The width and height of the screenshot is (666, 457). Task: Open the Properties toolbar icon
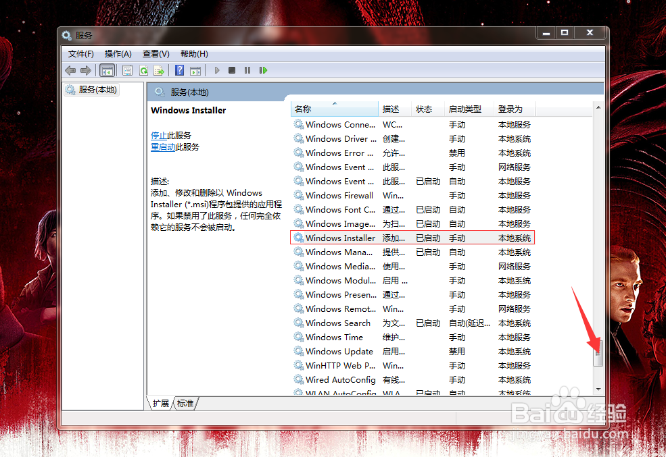[x=127, y=70]
